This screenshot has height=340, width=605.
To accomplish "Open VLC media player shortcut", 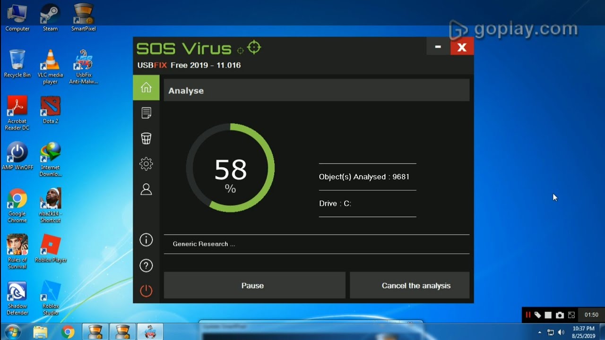I will (50, 67).
